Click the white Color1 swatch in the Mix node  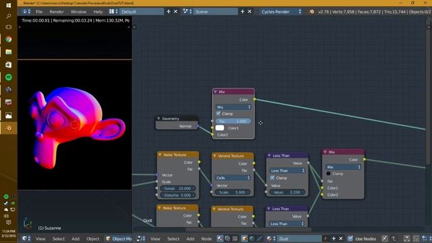220,128
